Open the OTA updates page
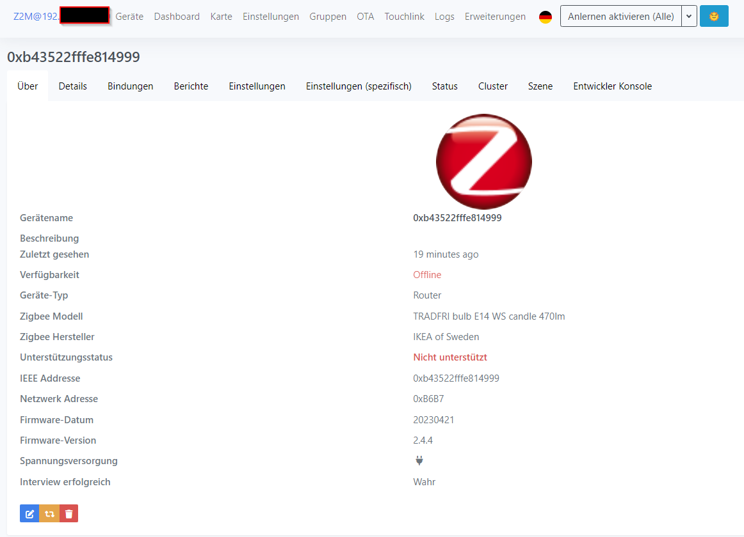 point(366,17)
